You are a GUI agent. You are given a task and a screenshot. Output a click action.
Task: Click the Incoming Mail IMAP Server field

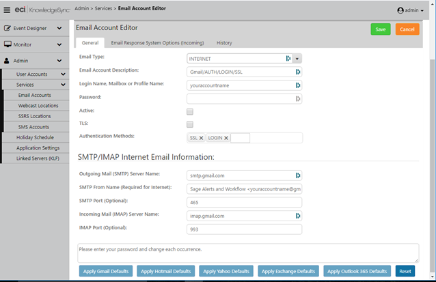click(244, 216)
